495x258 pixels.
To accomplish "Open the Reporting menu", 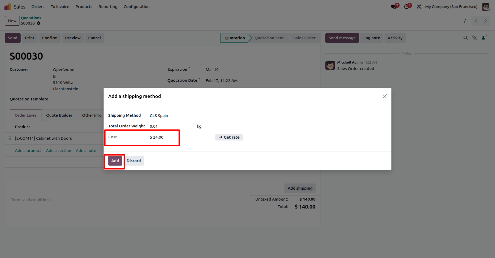I will [x=108, y=7].
